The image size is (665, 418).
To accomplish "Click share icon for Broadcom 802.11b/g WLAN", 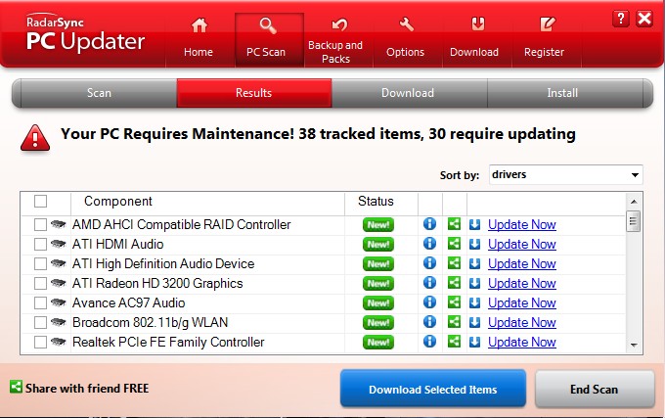I will click(x=454, y=322).
